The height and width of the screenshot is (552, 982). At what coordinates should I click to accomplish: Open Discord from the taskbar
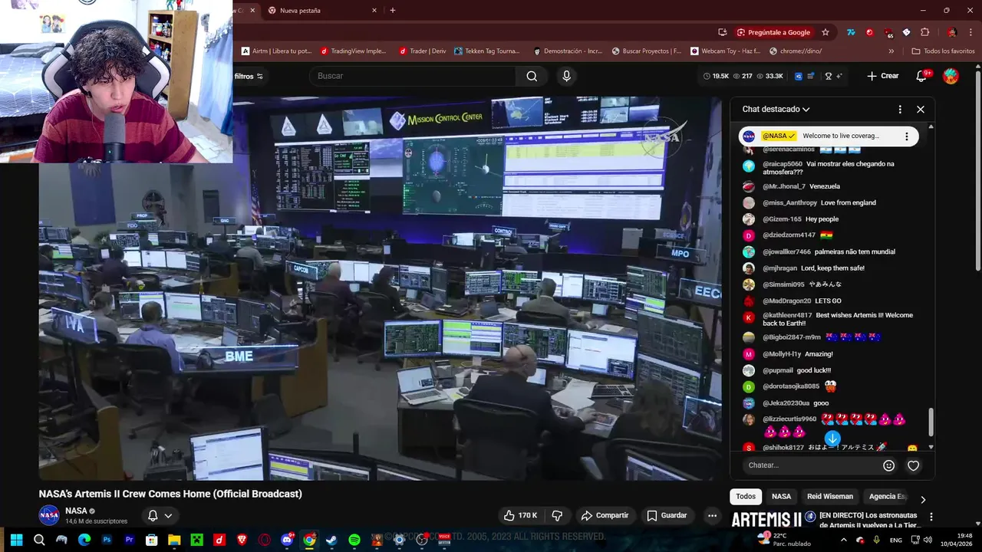point(287,540)
